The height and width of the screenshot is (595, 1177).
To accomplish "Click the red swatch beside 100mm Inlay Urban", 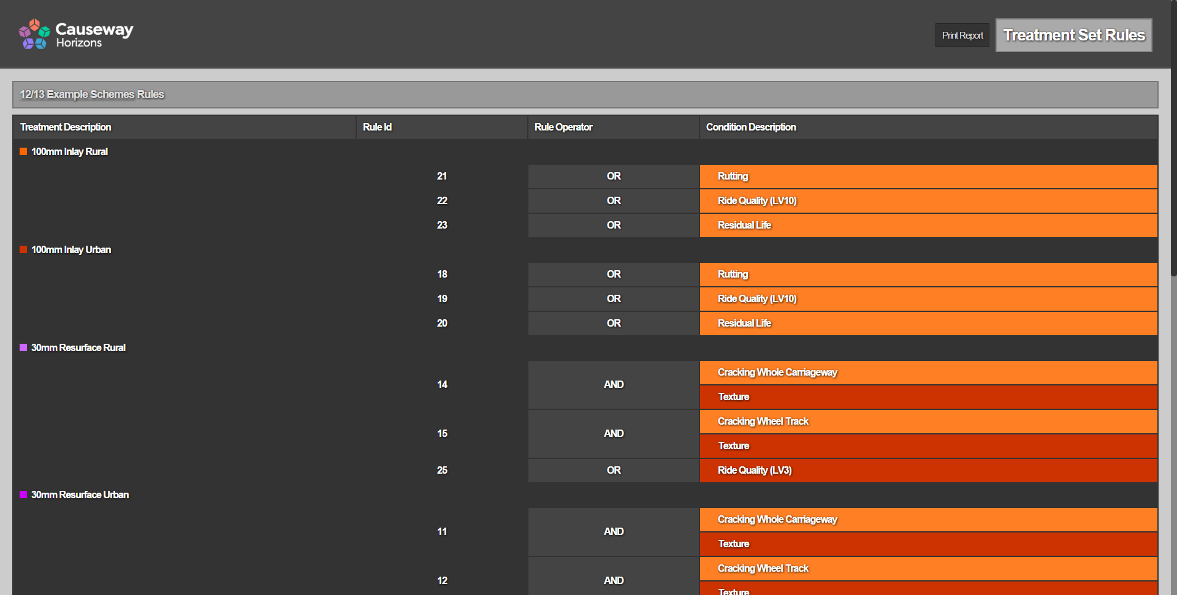I will coord(23,249).
